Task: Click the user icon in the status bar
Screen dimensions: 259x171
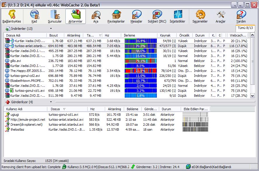Action: point(64,167)
